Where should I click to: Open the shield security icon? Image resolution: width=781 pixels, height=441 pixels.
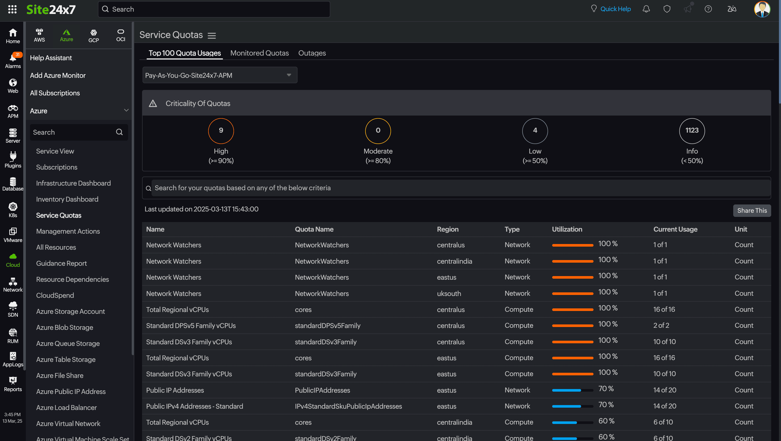pyautogui.click(x=667, y=9)
